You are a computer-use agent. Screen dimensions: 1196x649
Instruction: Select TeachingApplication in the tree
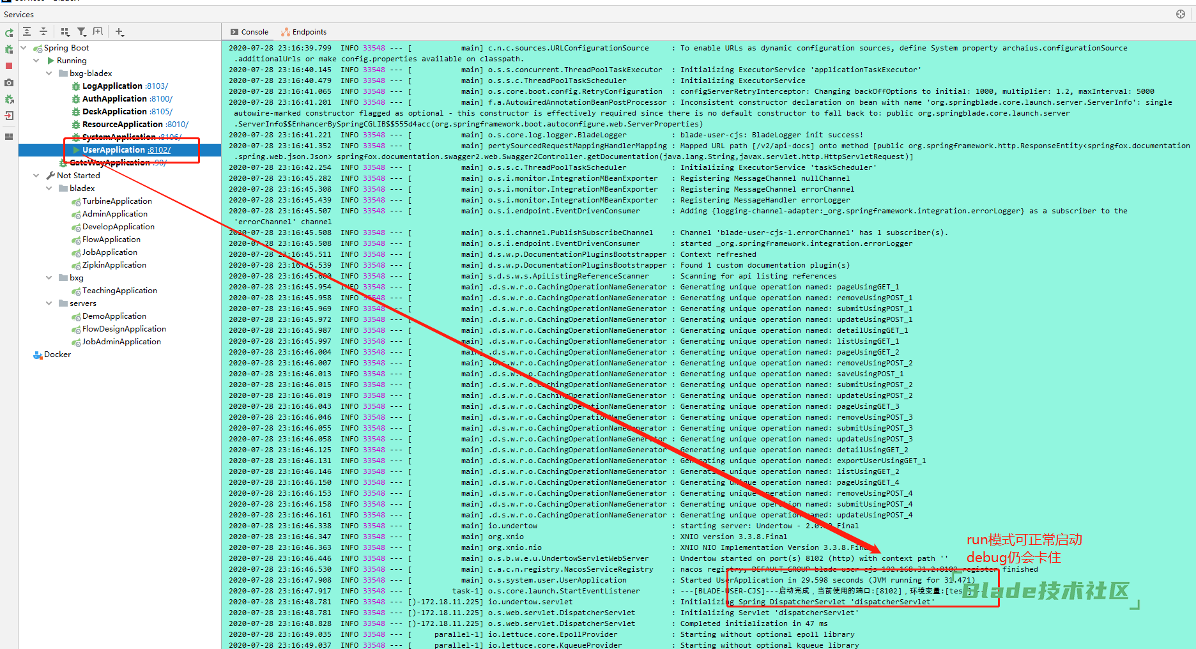(x=119, y=291)
